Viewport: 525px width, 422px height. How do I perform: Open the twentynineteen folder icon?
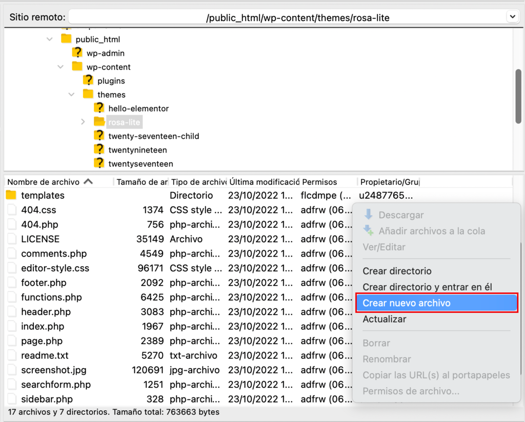click(99, 150)
